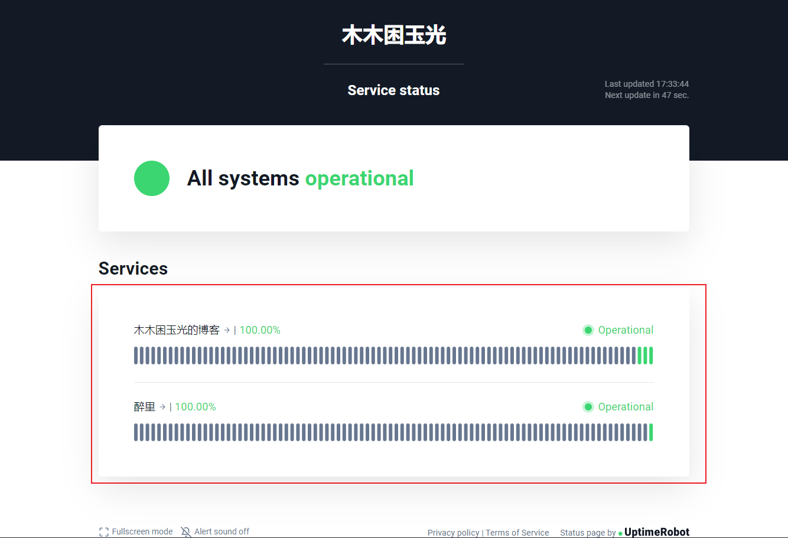The width and height of the screenshot is (788, 538).
Task: Toggle the Alert sound off bell icon
Action: pos(186,532)
